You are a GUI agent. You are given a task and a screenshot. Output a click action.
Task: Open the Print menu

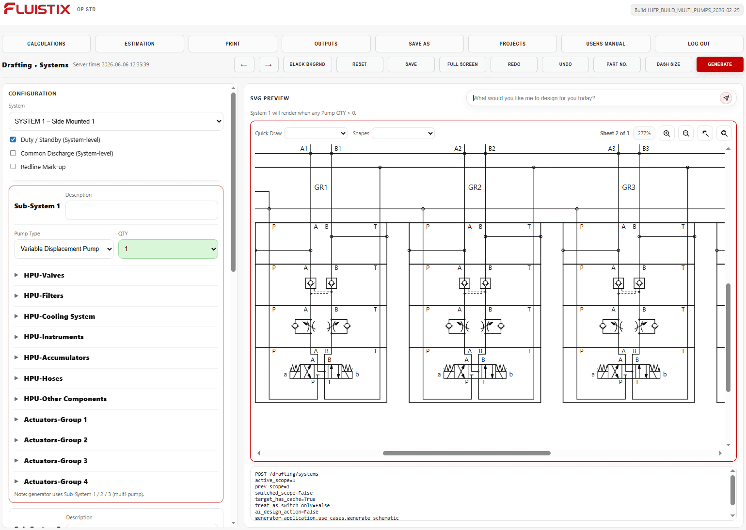pyautogui.click(x=233, y=44)
